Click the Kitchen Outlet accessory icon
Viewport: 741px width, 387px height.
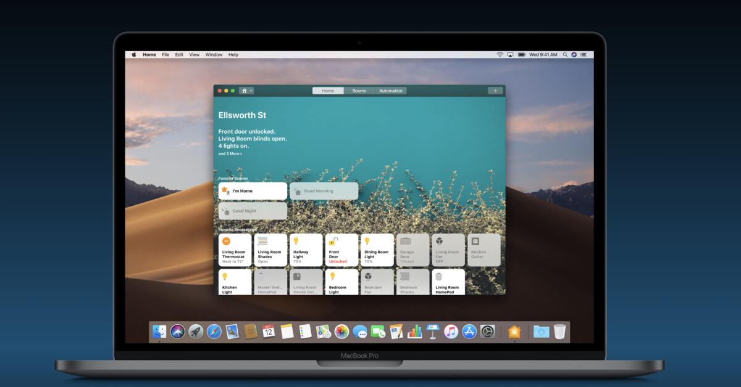[475, 241]
